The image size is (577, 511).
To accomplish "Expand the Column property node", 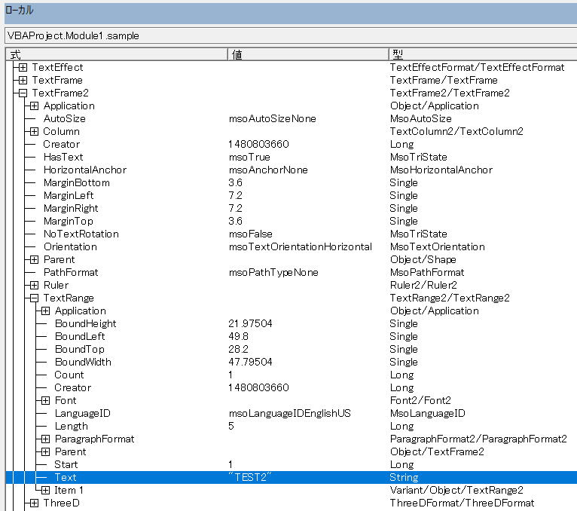I will click(x=34, y=131).
